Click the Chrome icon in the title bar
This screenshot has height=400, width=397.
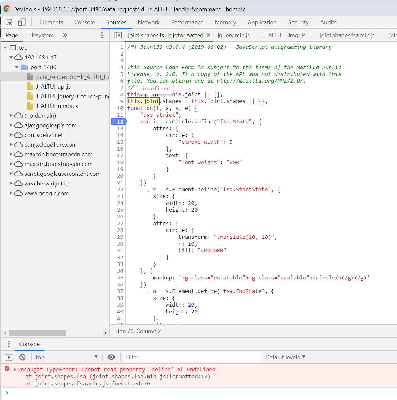click(x=7, y=9)
